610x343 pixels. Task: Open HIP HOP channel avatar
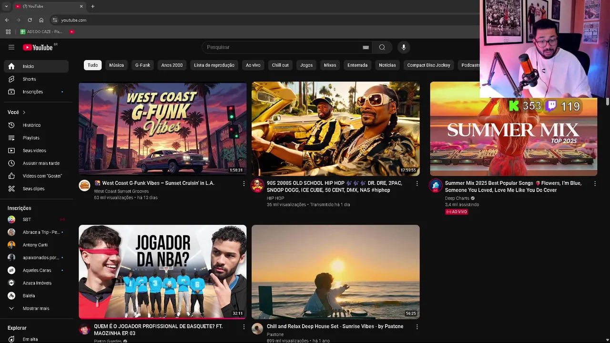(x=257, y=185)
